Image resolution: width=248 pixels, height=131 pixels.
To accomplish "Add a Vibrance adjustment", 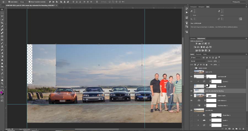I will pos(209,43).
